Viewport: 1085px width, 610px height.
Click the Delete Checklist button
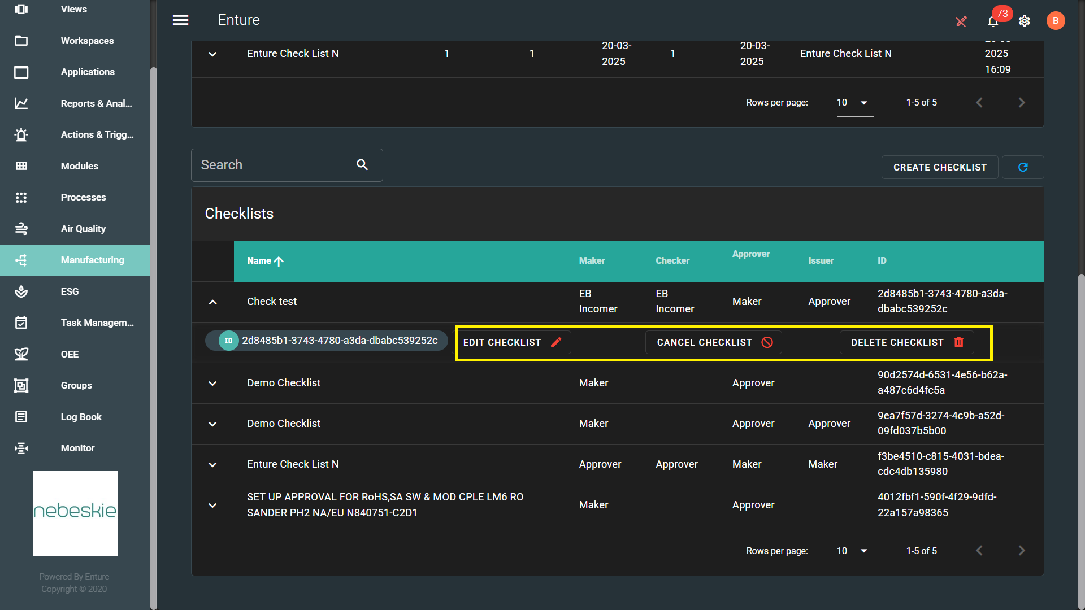point(906,342)
